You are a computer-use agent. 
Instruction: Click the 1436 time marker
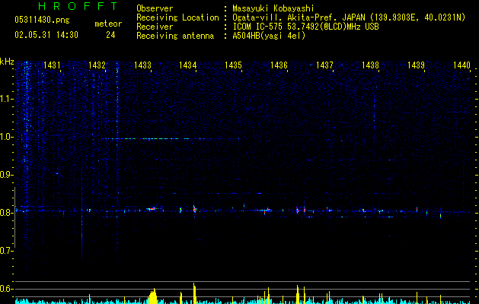[x=279, y=65]
